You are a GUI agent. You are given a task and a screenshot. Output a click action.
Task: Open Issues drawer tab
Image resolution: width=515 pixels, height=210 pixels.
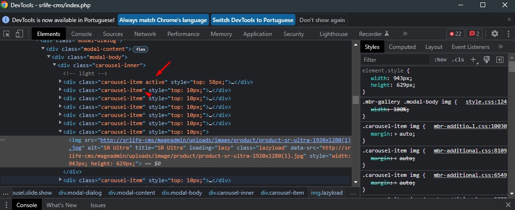tap(98, 205)
